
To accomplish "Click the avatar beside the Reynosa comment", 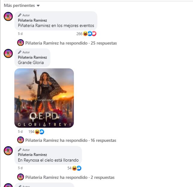I will [x=8, y=151].
